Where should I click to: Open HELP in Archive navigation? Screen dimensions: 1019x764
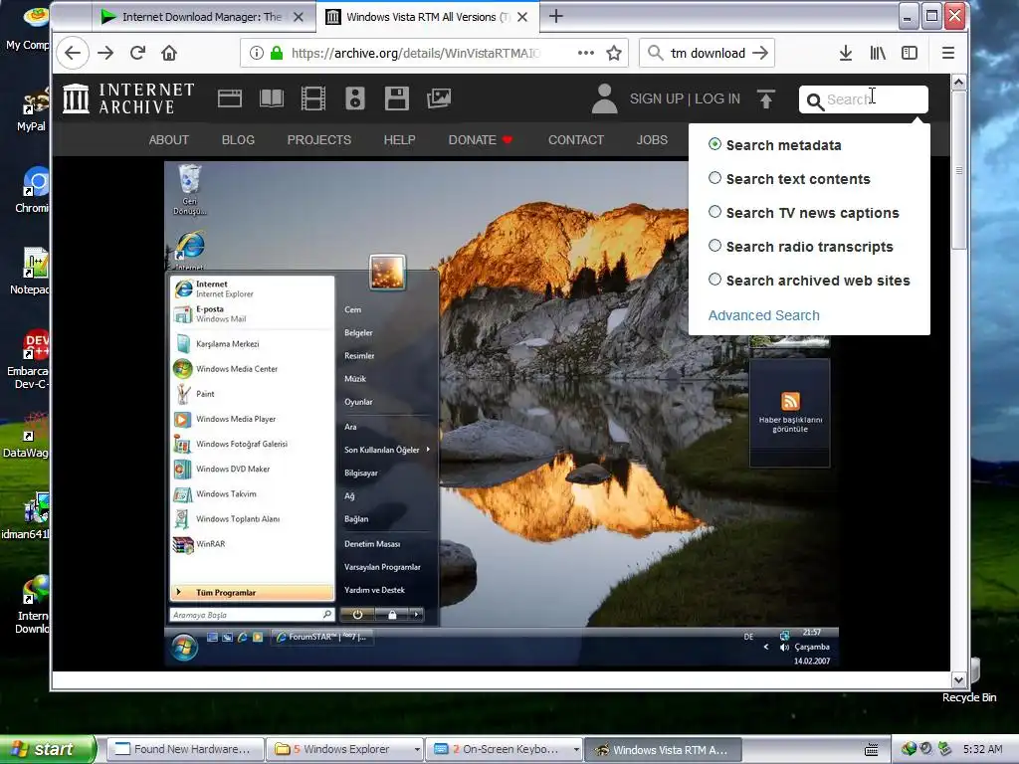click(x=399, y=139)
